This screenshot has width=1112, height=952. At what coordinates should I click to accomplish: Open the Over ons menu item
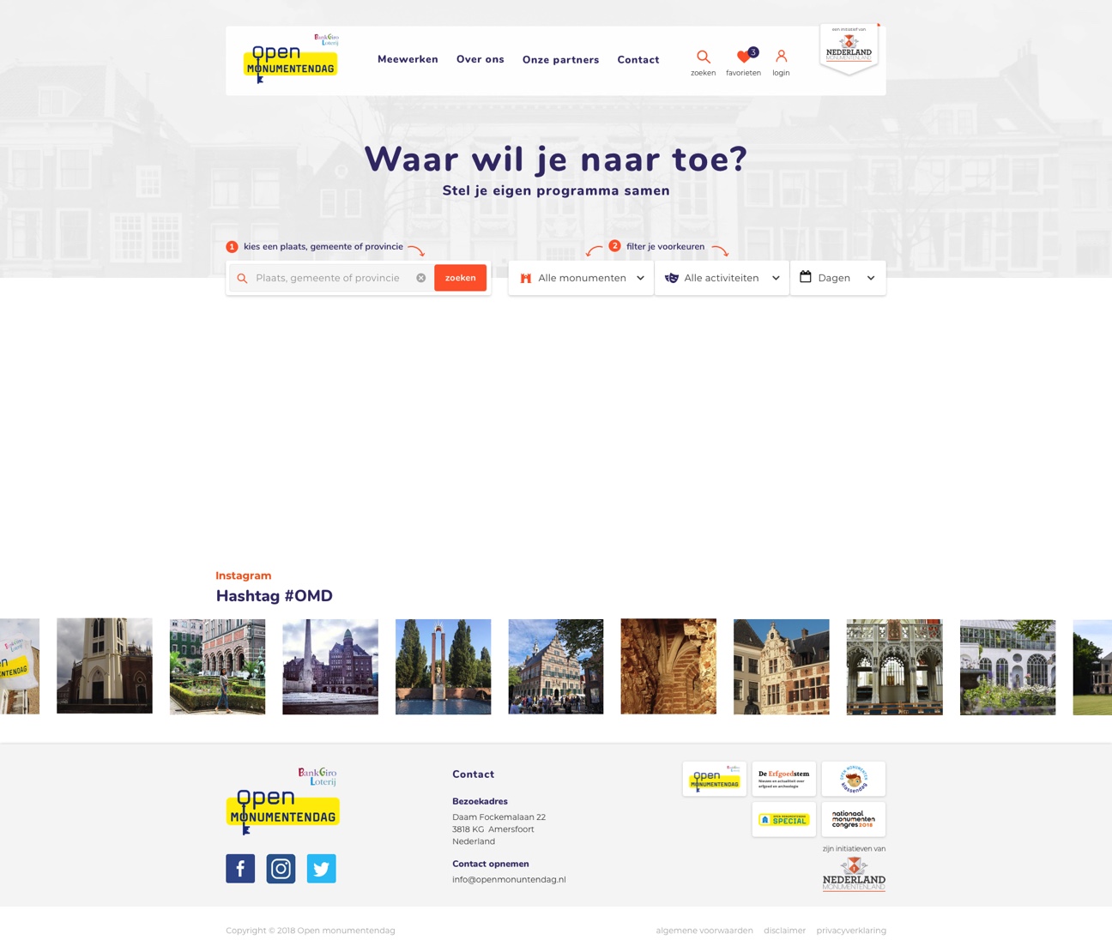coord(480,59)
